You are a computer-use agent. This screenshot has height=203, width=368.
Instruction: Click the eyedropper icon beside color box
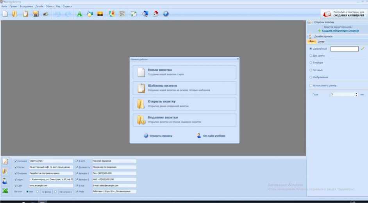363,49
